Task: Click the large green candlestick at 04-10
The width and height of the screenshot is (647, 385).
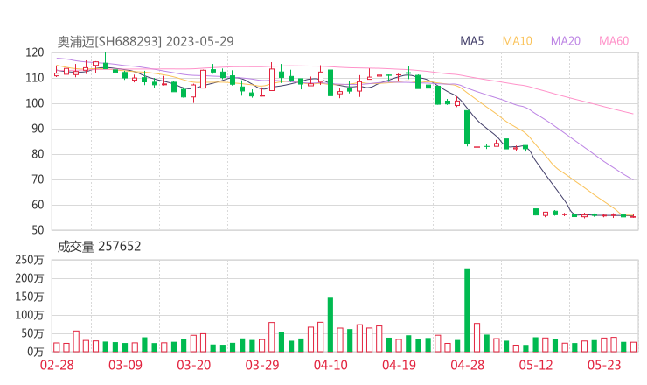Action: [330, 83]
